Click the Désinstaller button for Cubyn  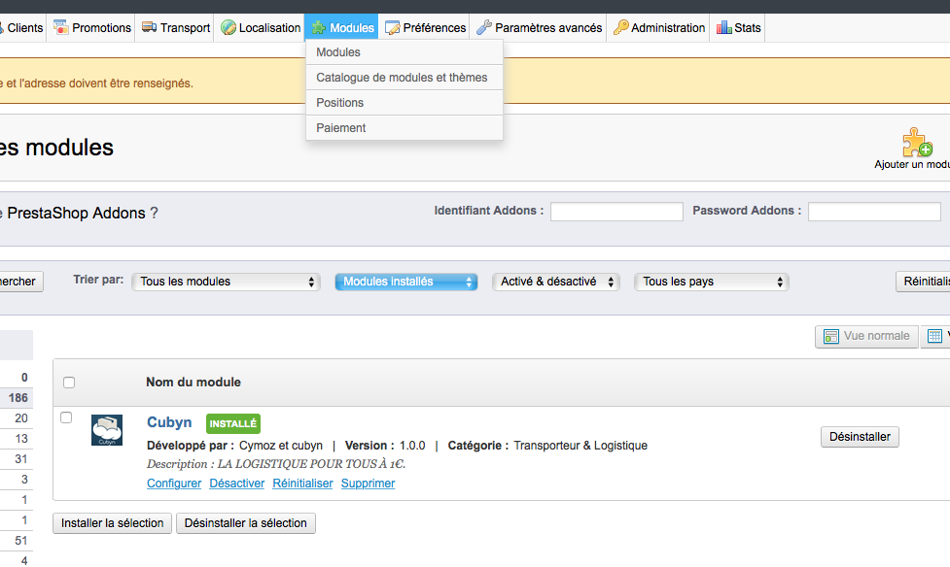(x=860, y=437)
